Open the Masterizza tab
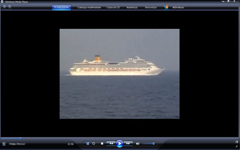 132,7
